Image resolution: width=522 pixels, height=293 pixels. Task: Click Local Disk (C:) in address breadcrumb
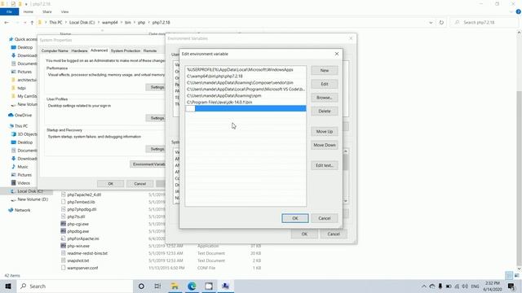pos(82,23)
